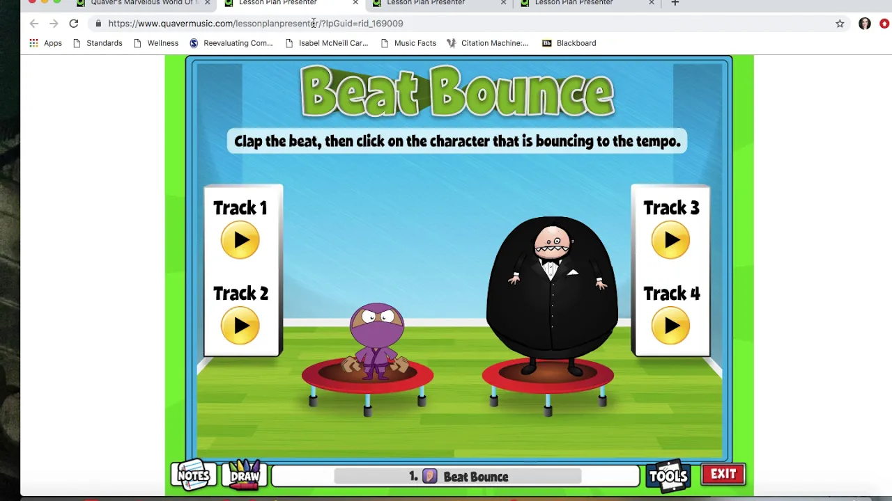View site security lock info
Viewport: 892px width, 501px height.
coord(98,24)
